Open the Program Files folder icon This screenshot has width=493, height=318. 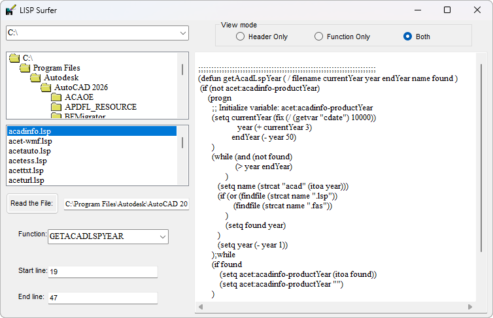click(x=25, y=68)
